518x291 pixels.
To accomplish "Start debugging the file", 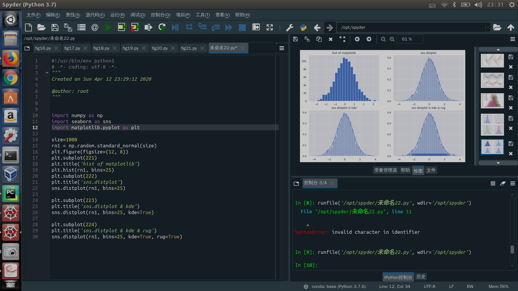I will [x=175, y=27].
